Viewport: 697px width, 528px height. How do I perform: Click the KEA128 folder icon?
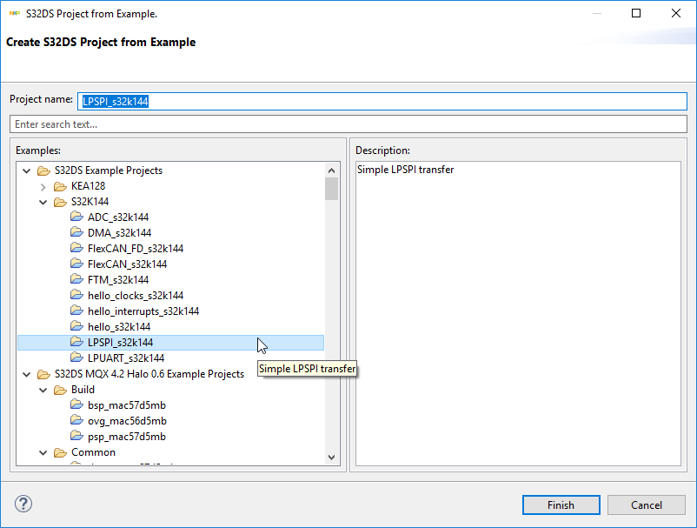click(x=60, y=186)
